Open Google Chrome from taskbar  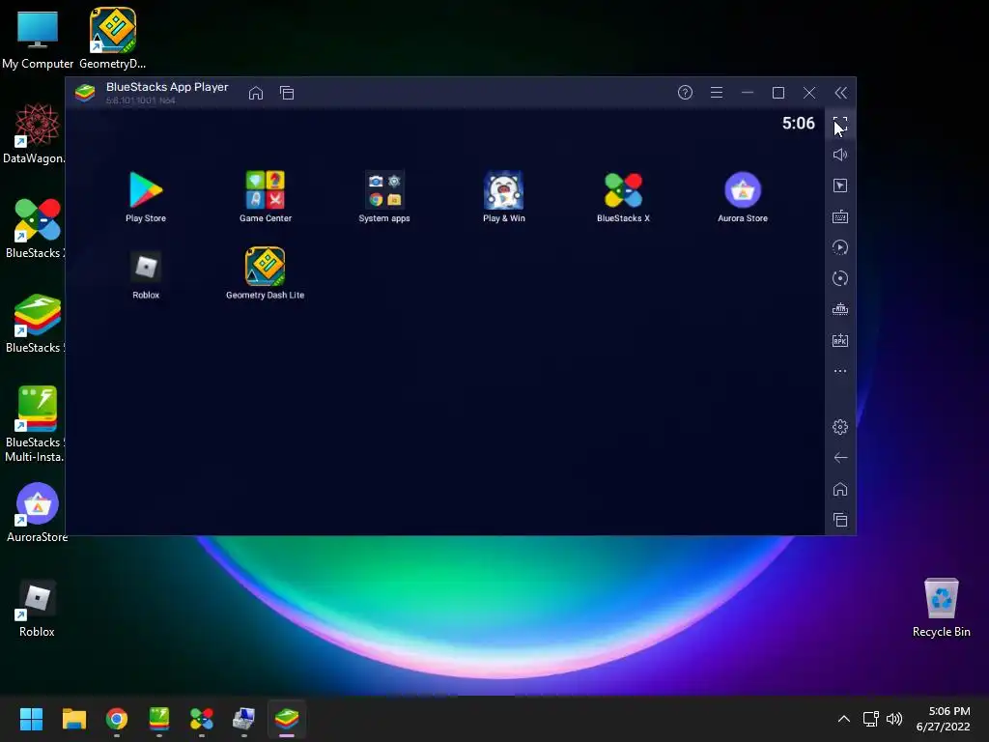pyautogui.click(x=117, y=718)
